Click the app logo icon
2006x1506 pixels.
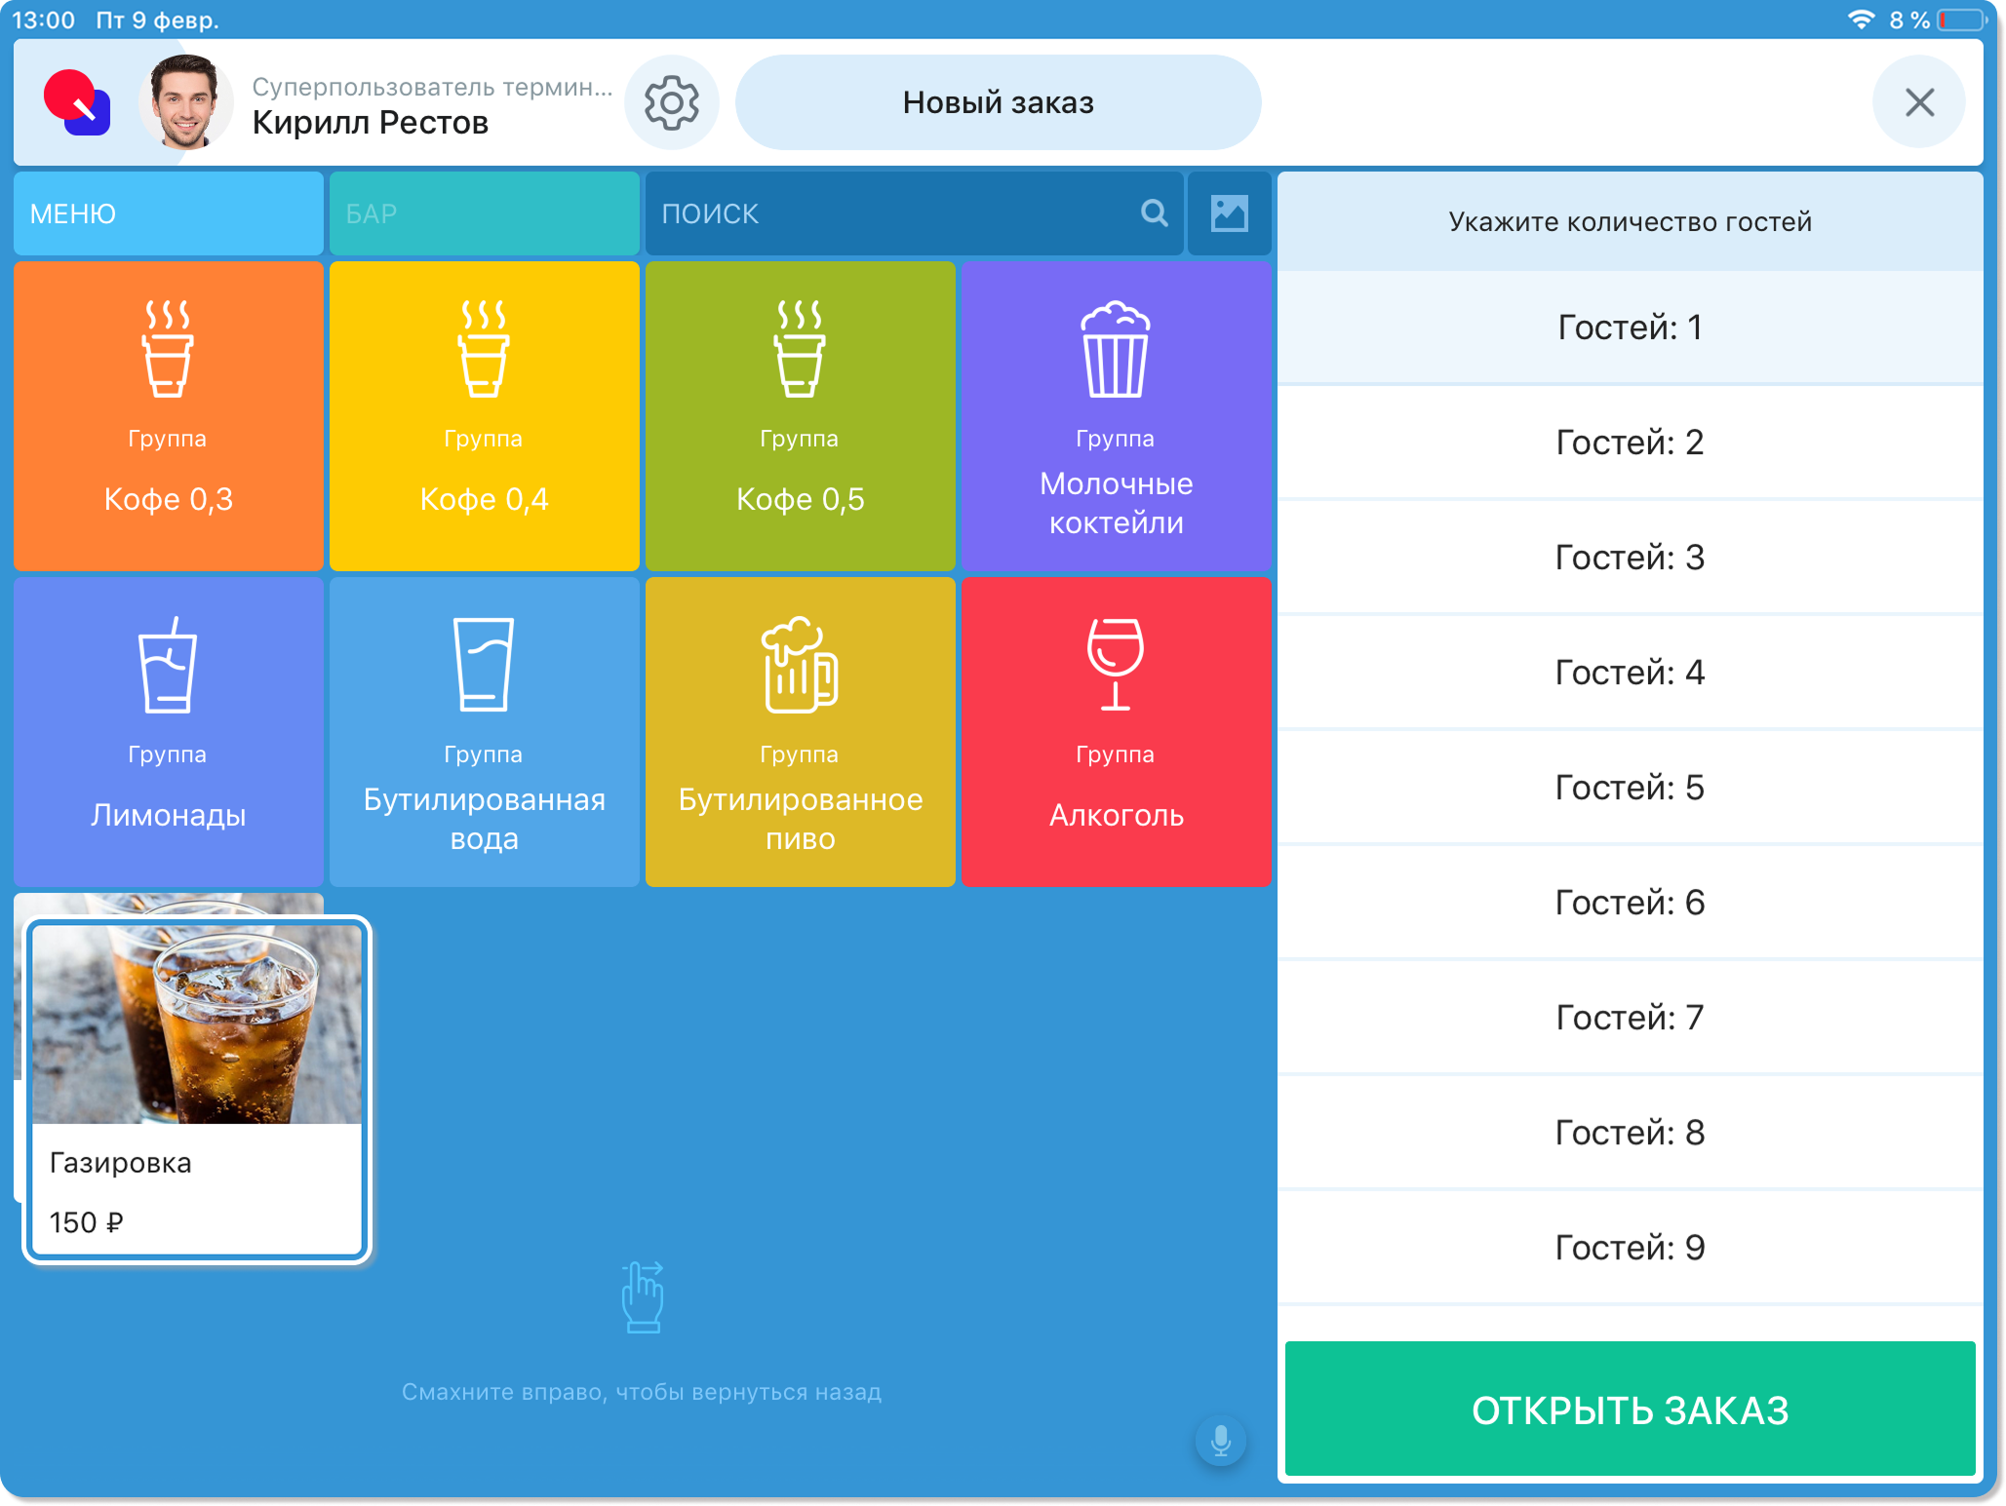[x=77, y=102]
